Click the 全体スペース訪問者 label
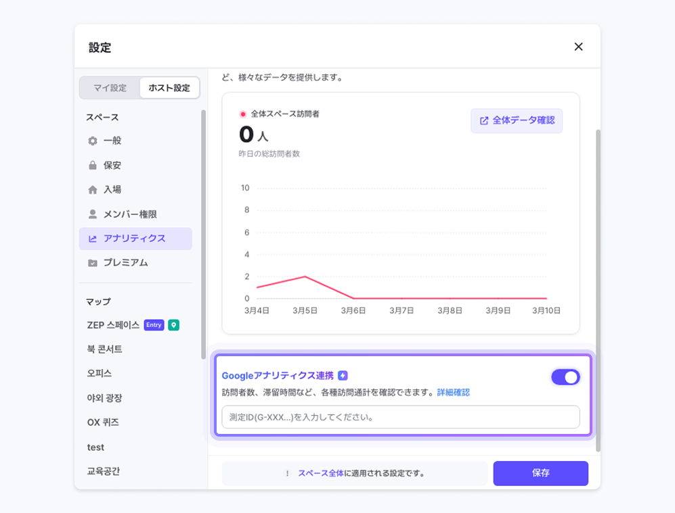Image resolution: width=675 pixels, height=513 pixels. click(x=285, y=114)
